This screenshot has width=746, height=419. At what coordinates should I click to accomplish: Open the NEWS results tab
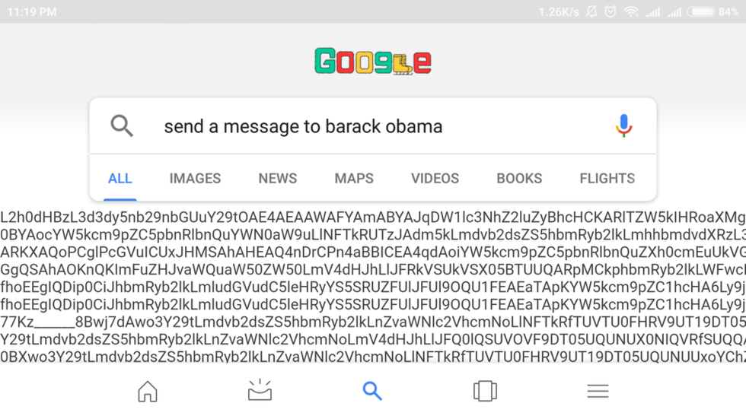pyautogui.click(x=278, y=179)
